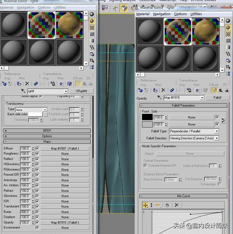Viewport: 233px width, 234px height.
Task: Open Utilities menu in right editor
Action: point(196,14)
